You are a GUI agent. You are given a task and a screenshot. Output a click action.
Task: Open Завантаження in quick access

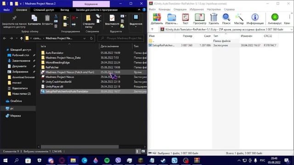21,61
